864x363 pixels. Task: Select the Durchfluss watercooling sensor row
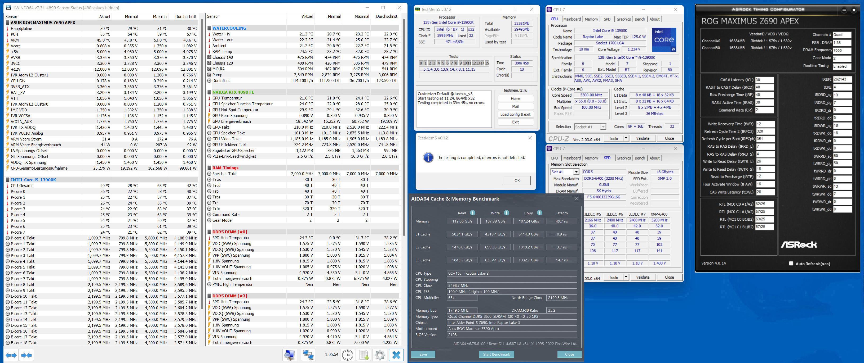[x=303, y=81]
